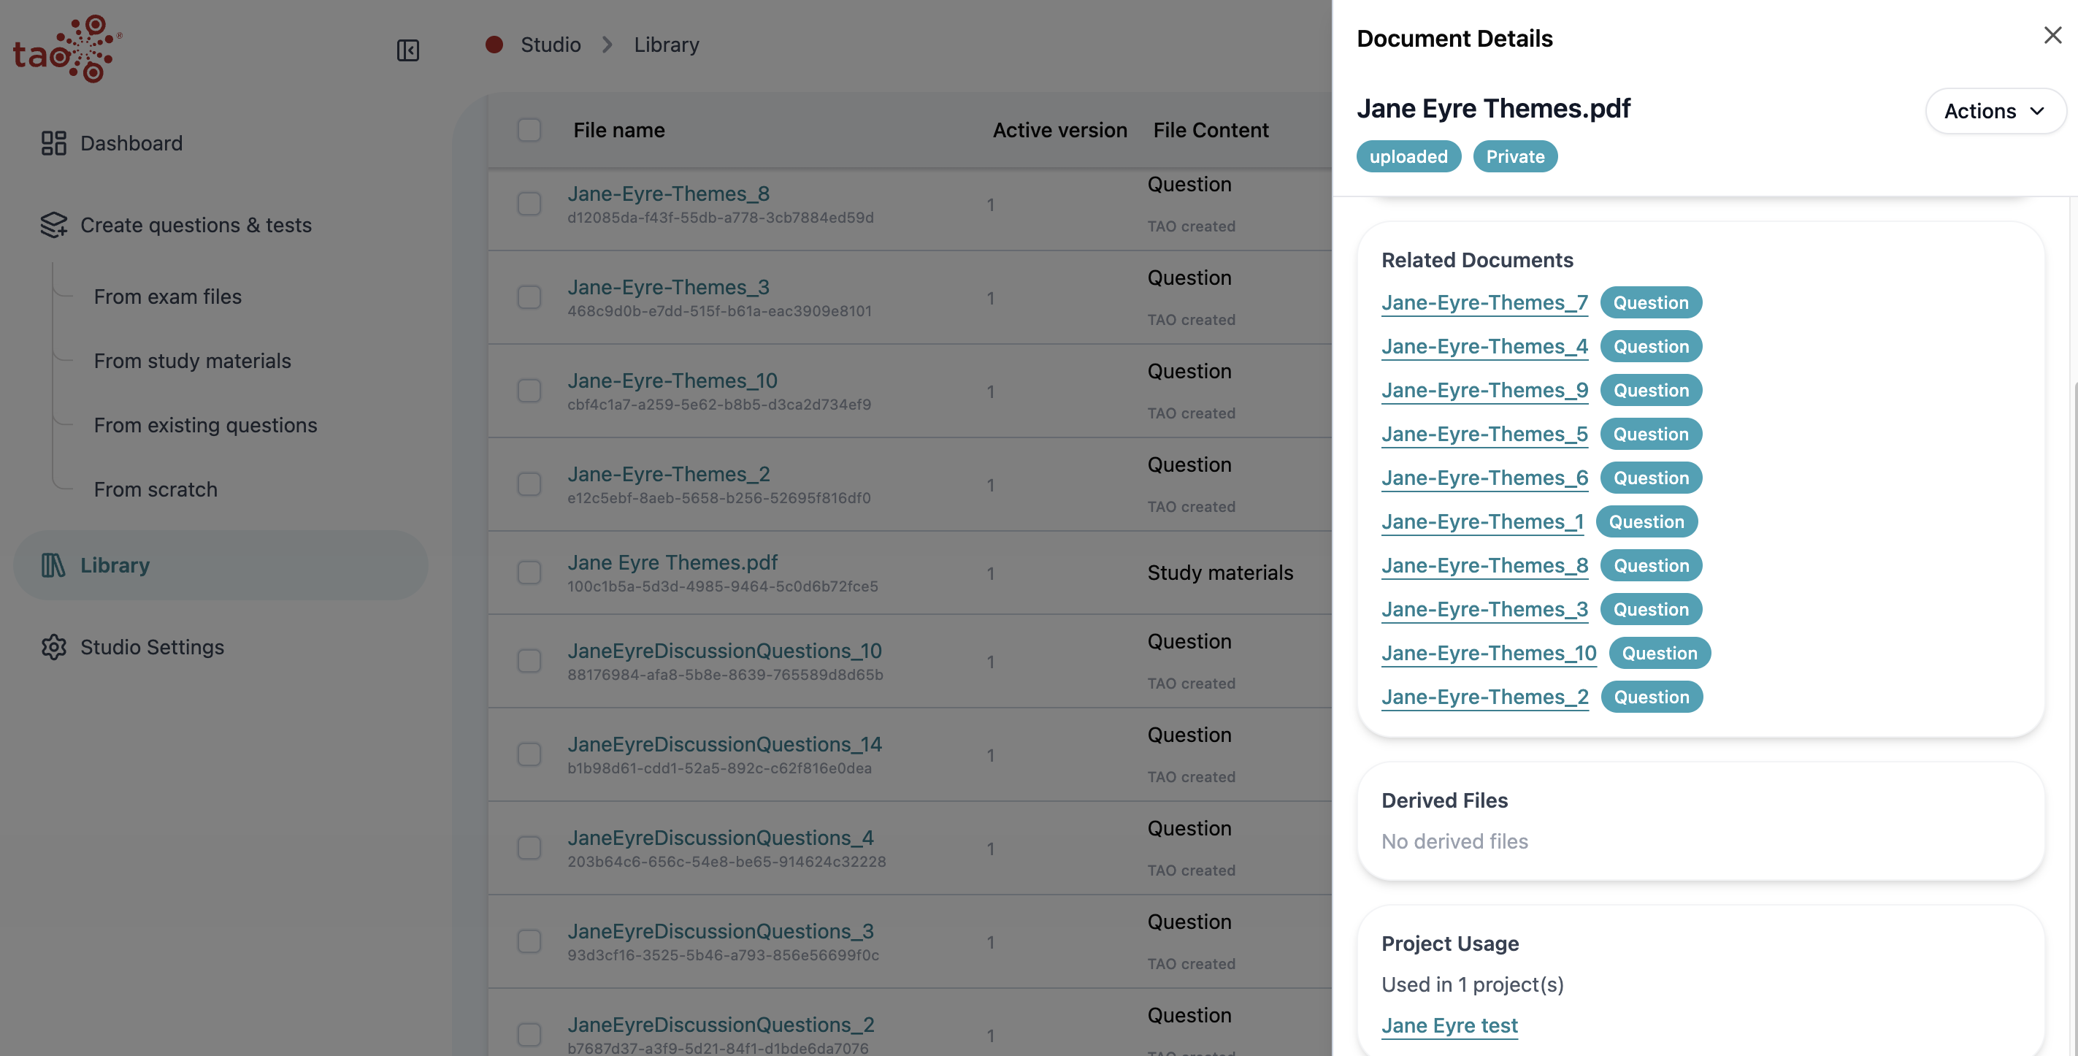
Task: Open From study materials submenu item
Action: [192, 361]
